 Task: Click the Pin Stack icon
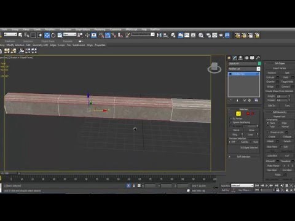tap(230, 100)
